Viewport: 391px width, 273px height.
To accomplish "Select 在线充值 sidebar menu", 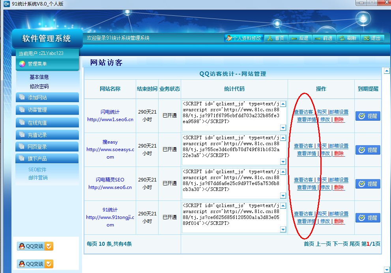I will click(x=47, y=123).
